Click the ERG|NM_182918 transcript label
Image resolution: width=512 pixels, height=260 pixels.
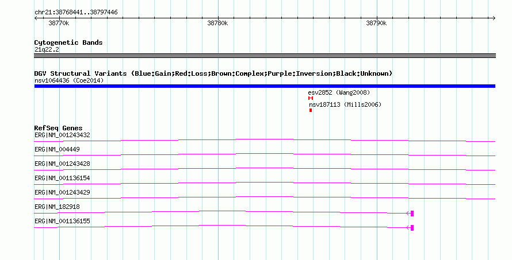[57, 207]
